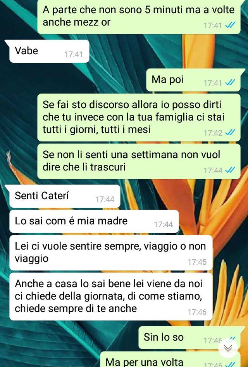Select the 'A parte che non sono 5 minuti' message

(139, 17)
